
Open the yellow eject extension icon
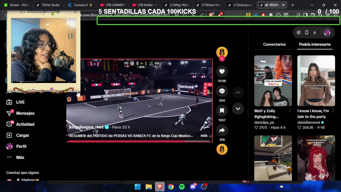(248, 15)
